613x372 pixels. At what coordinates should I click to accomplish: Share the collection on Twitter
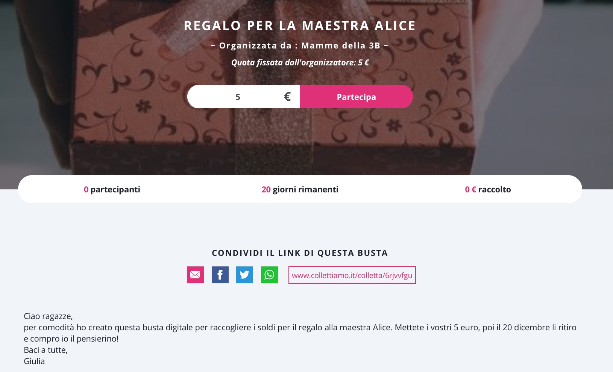(244, 275)
